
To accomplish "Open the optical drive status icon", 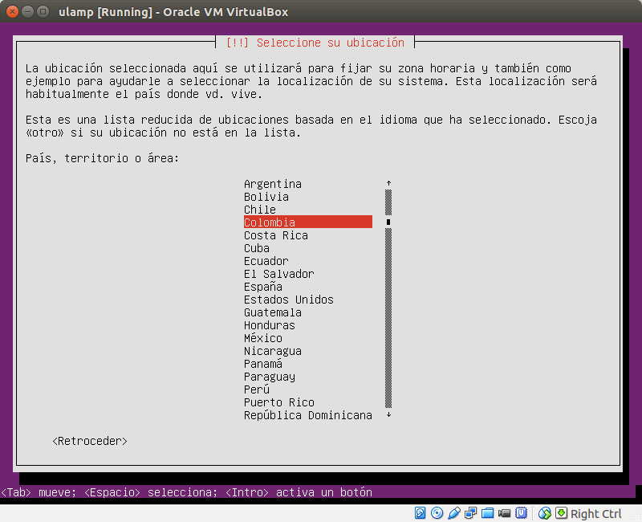I will click(437, 513).
